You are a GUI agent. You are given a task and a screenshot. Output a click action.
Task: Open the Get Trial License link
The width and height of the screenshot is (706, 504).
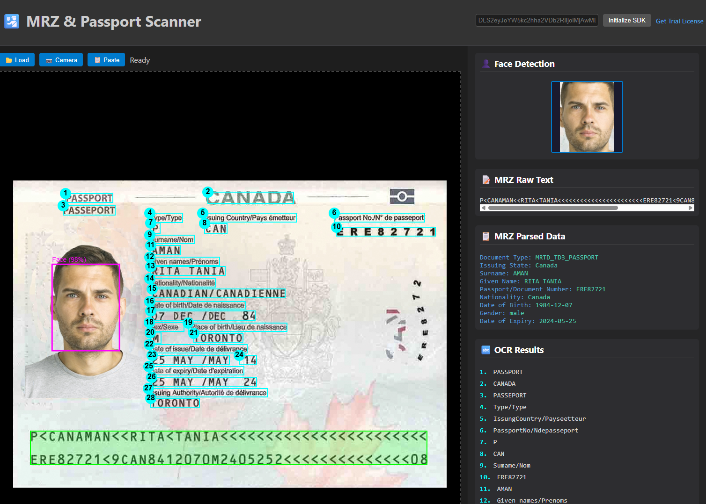[679, 21]
